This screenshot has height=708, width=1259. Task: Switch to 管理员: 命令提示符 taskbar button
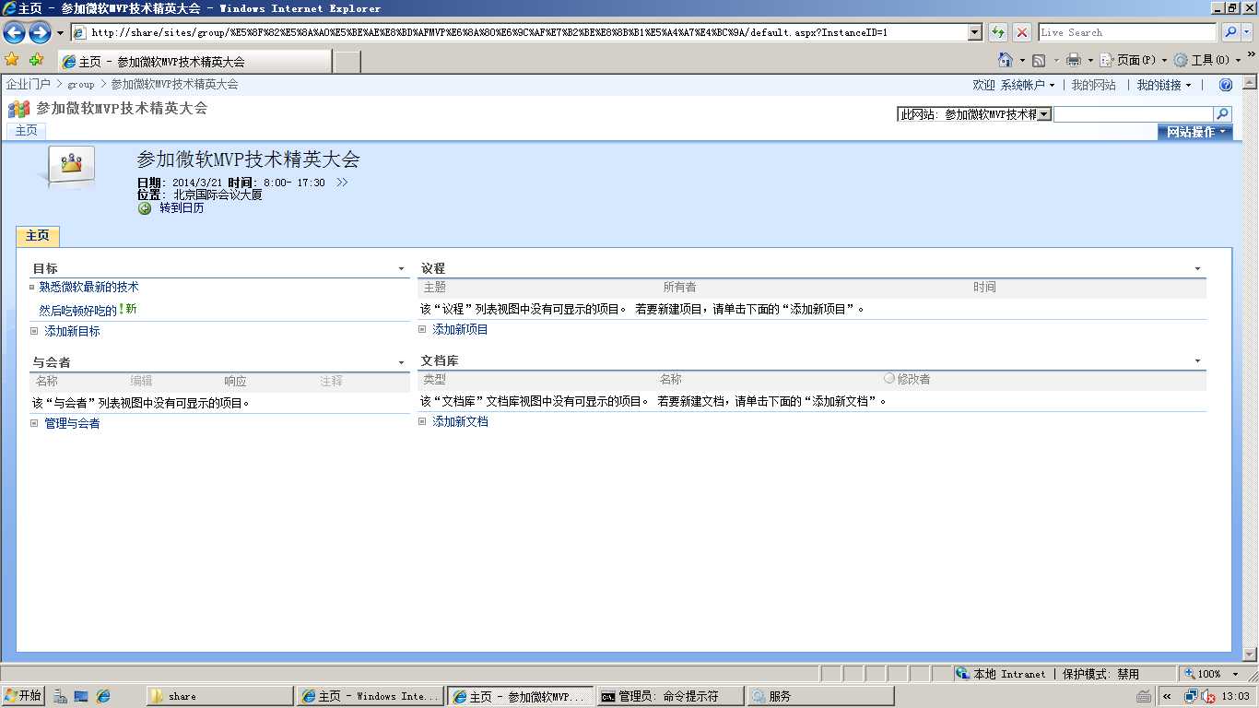[x=670, y=696]
